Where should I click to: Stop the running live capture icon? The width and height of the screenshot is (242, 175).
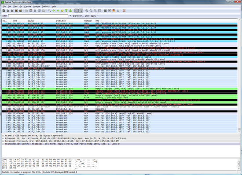pyautogui.click(x=16, y=11)
